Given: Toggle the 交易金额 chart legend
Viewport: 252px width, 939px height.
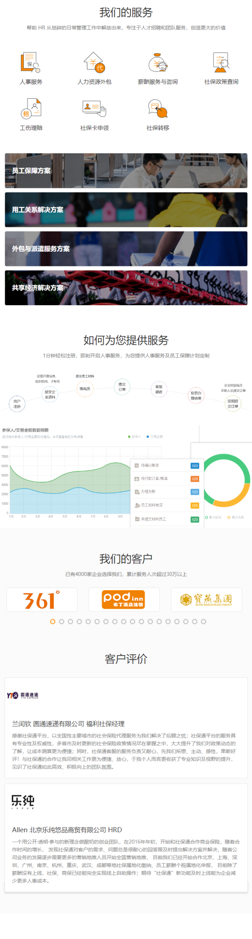Looking at the screenshot, I should click(x=154, y=436).
